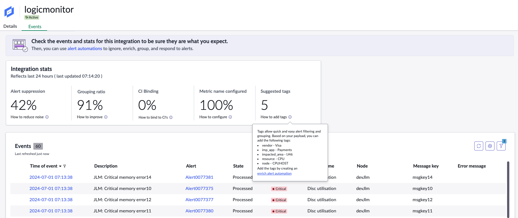Open event time link for msgkey14 row
Viewport: 518px width, 218px height.
[x=51, y=177]
